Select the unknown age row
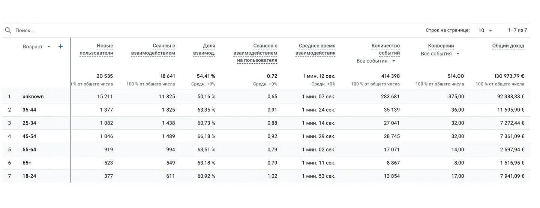Image resolution: width=540 pixels, height=208 pixels. [x=33, y=97]
